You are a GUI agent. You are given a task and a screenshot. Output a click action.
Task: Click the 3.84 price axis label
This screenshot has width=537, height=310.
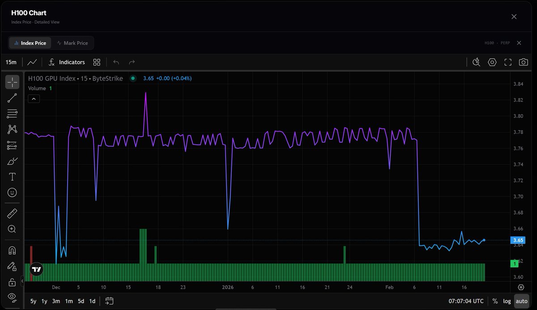pyautogui.click(x=518, y=84)
